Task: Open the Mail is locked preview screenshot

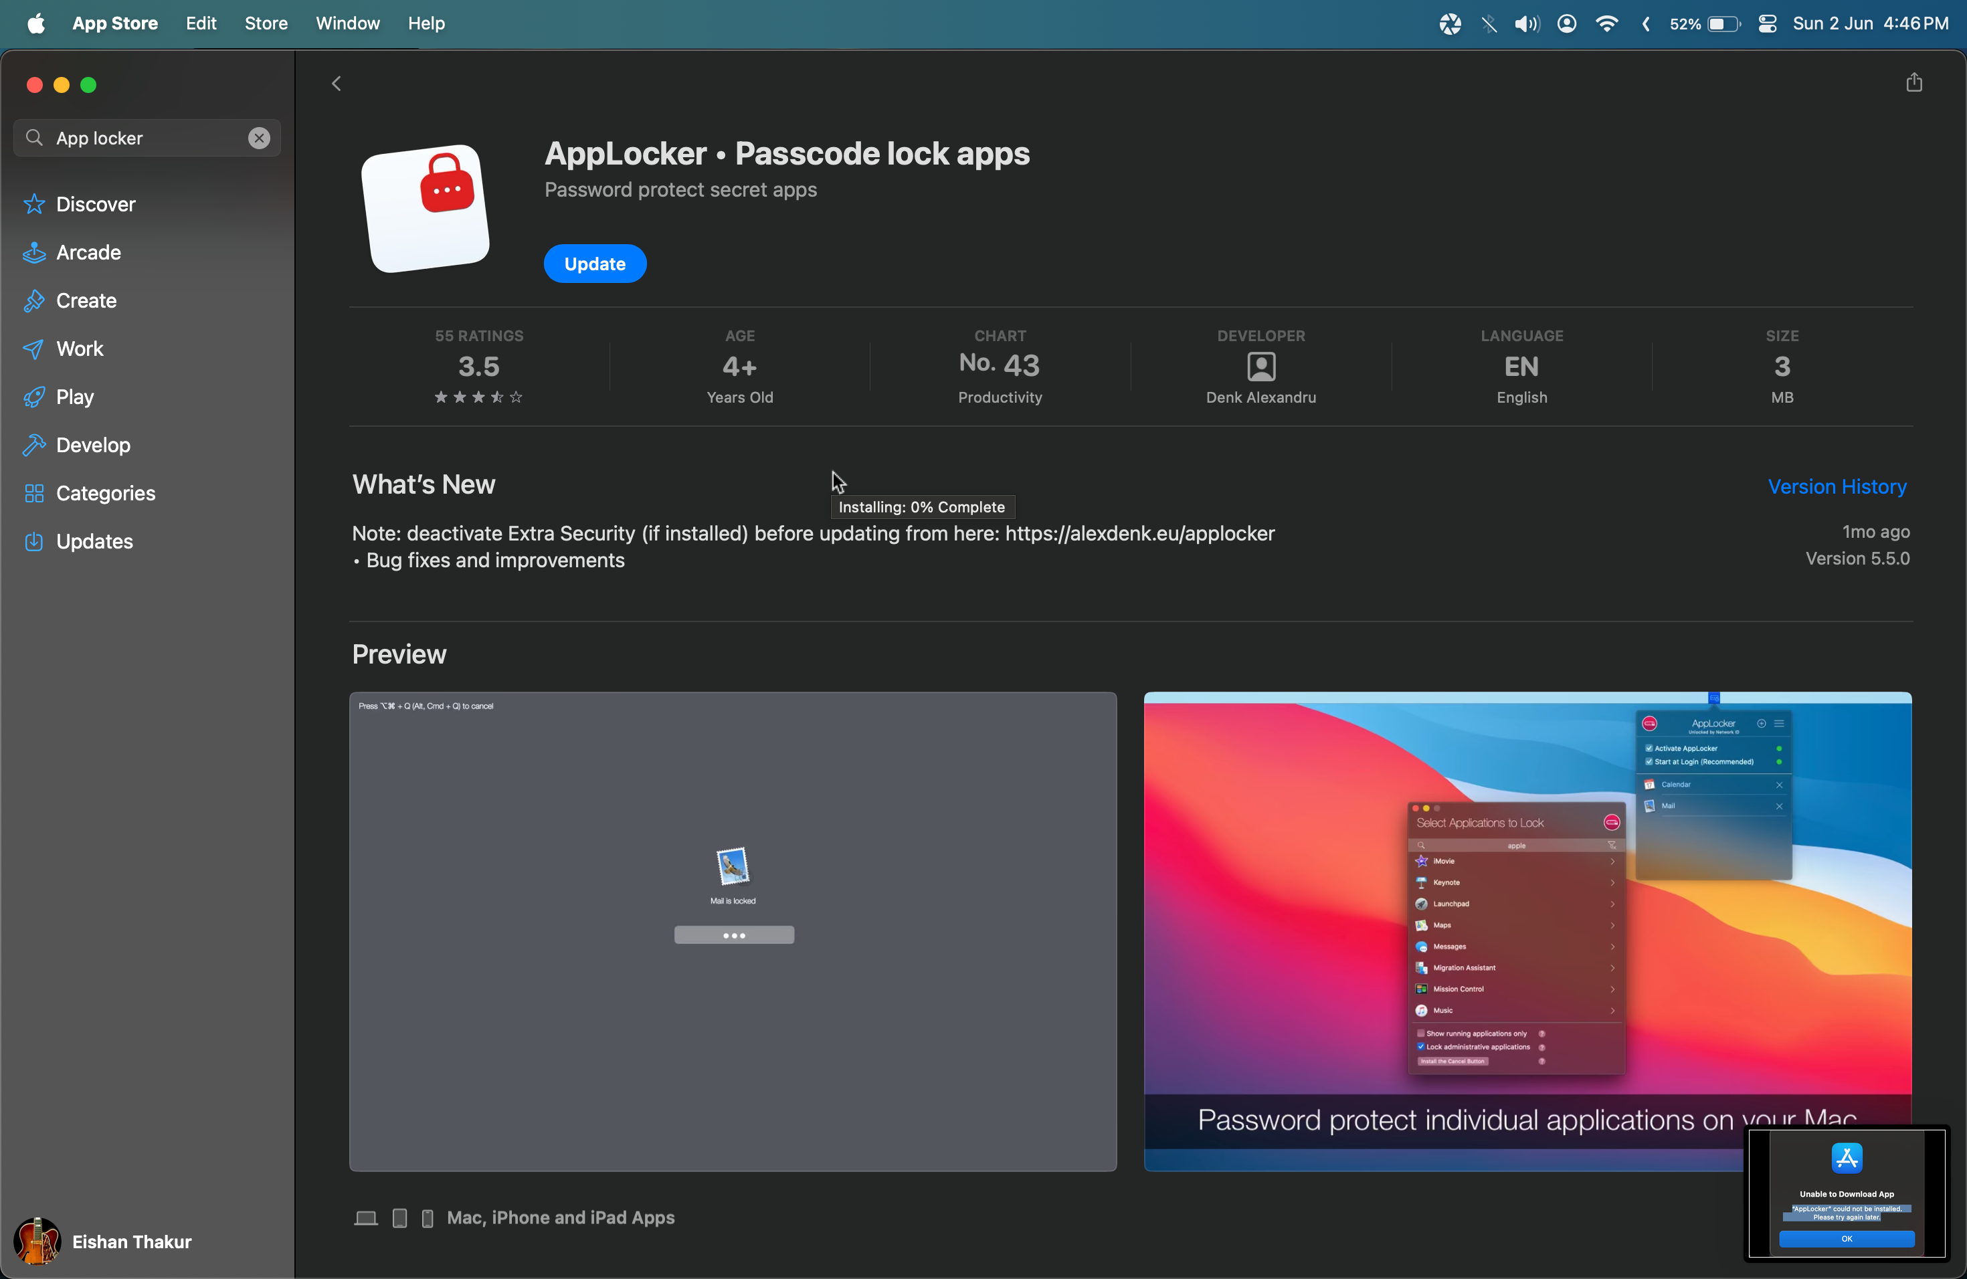Action: click(732, 931)
